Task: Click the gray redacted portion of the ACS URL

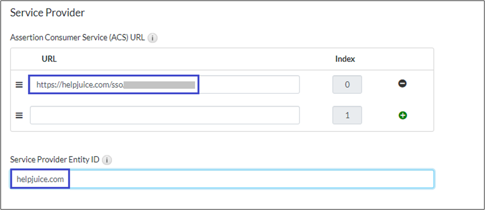Action: (159, 84)
